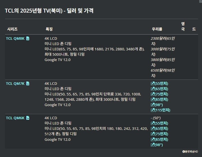
Task: Open the QM7K 65인치 external link icon
Action: 153,89
